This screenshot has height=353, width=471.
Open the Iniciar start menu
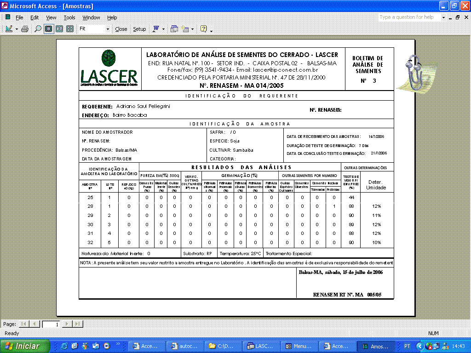coord(25,346)
